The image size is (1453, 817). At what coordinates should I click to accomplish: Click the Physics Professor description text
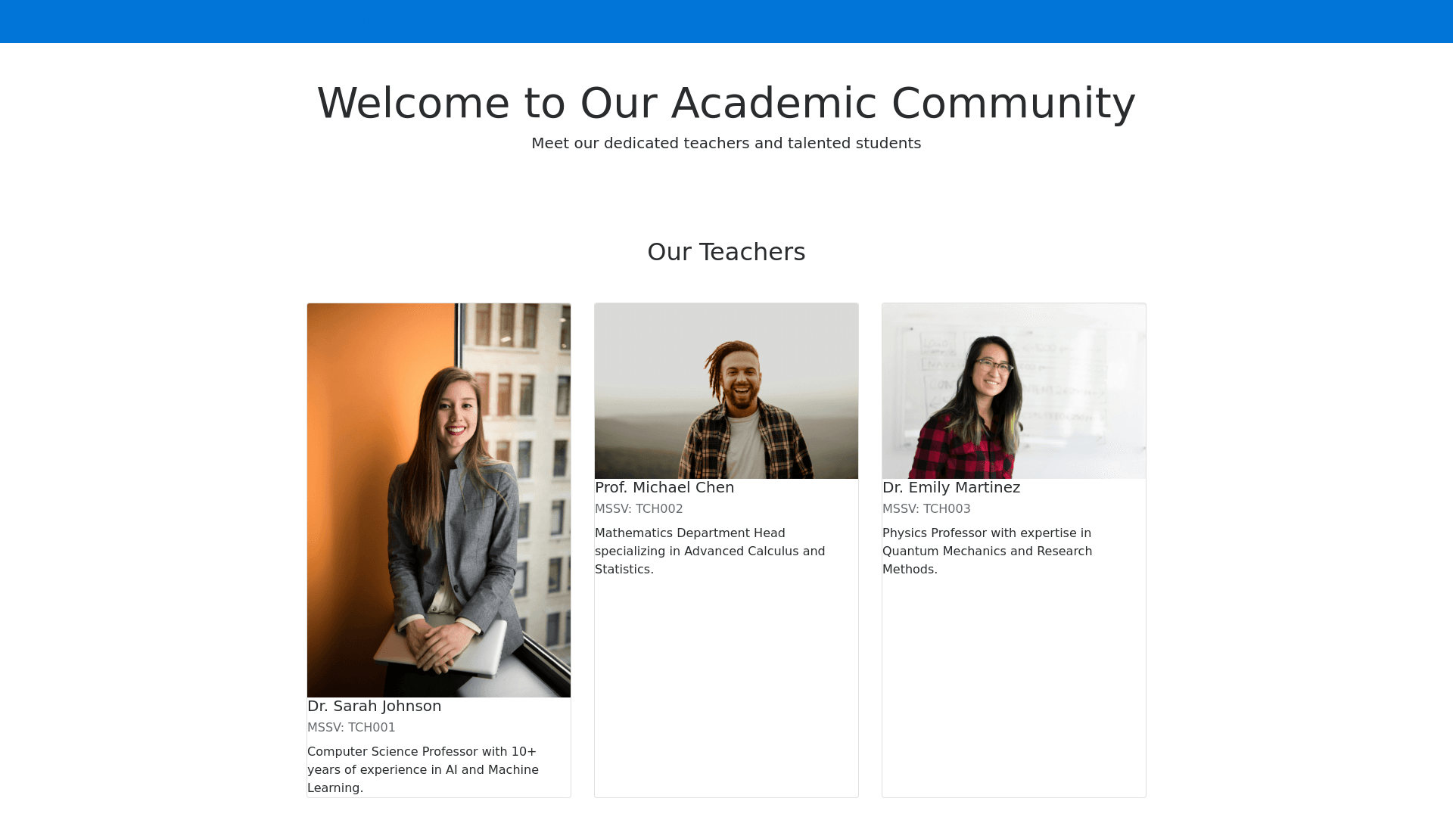[x=987, y=551]
